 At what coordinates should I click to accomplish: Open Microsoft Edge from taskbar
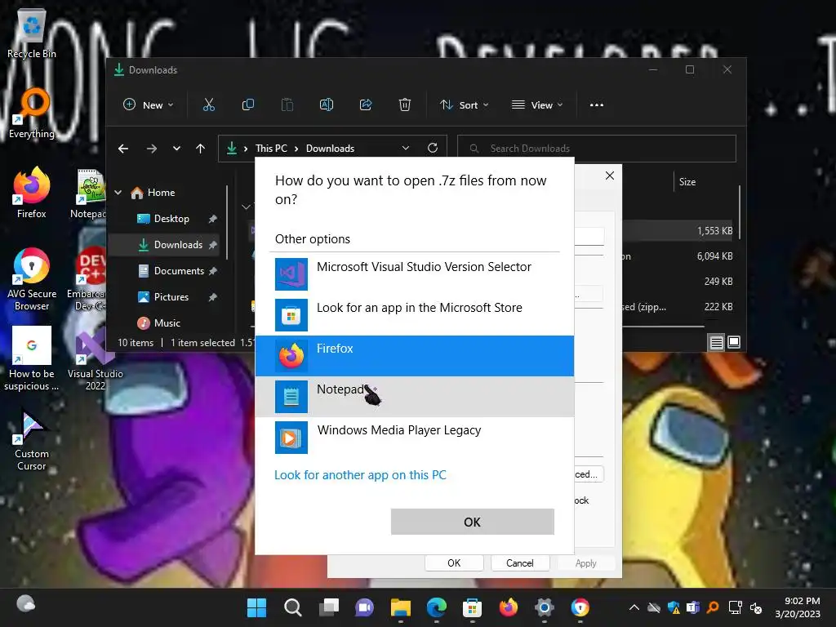point(437,607)
